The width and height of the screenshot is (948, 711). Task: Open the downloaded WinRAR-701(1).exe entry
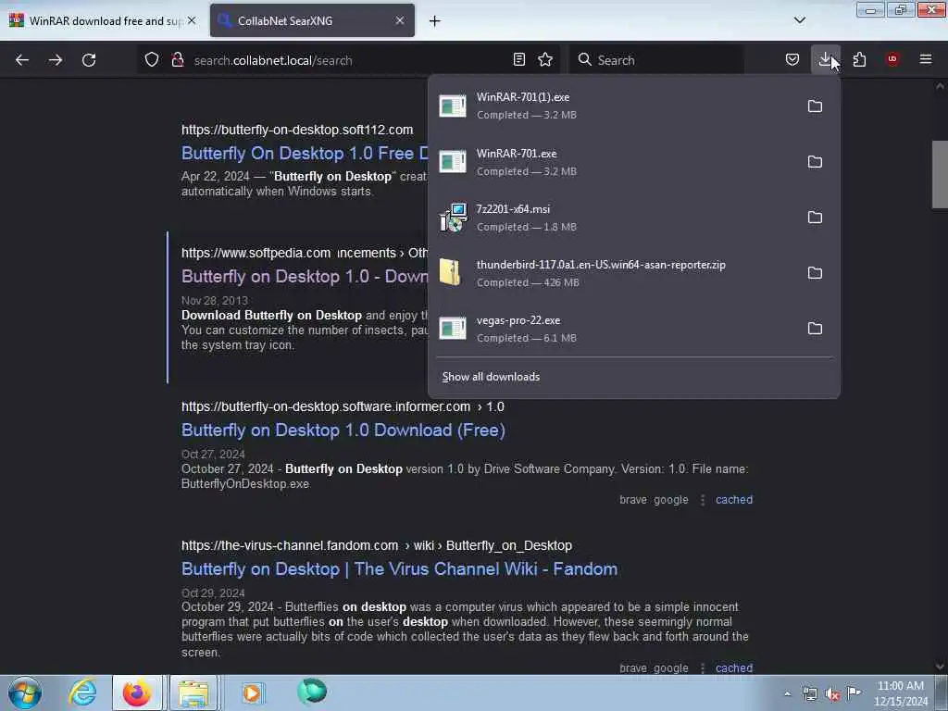613,106
